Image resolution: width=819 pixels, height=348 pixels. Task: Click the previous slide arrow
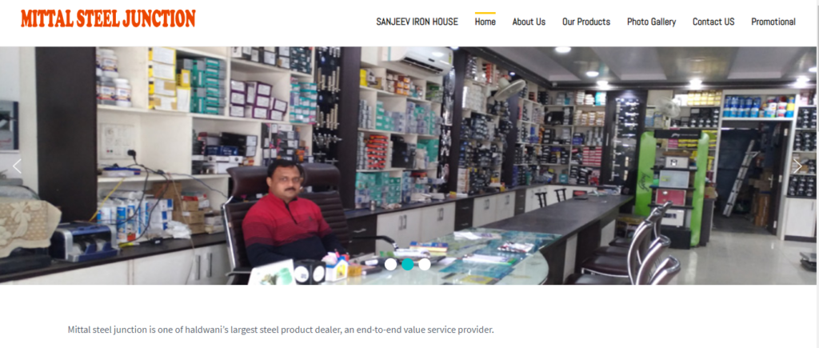18,166
